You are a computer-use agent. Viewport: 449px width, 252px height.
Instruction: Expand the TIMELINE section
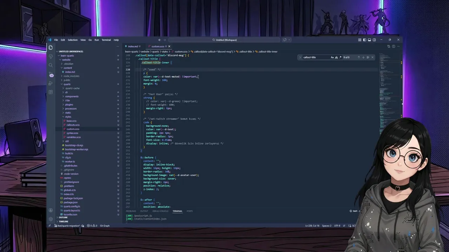pyautogui.click(x=63, y=222)
